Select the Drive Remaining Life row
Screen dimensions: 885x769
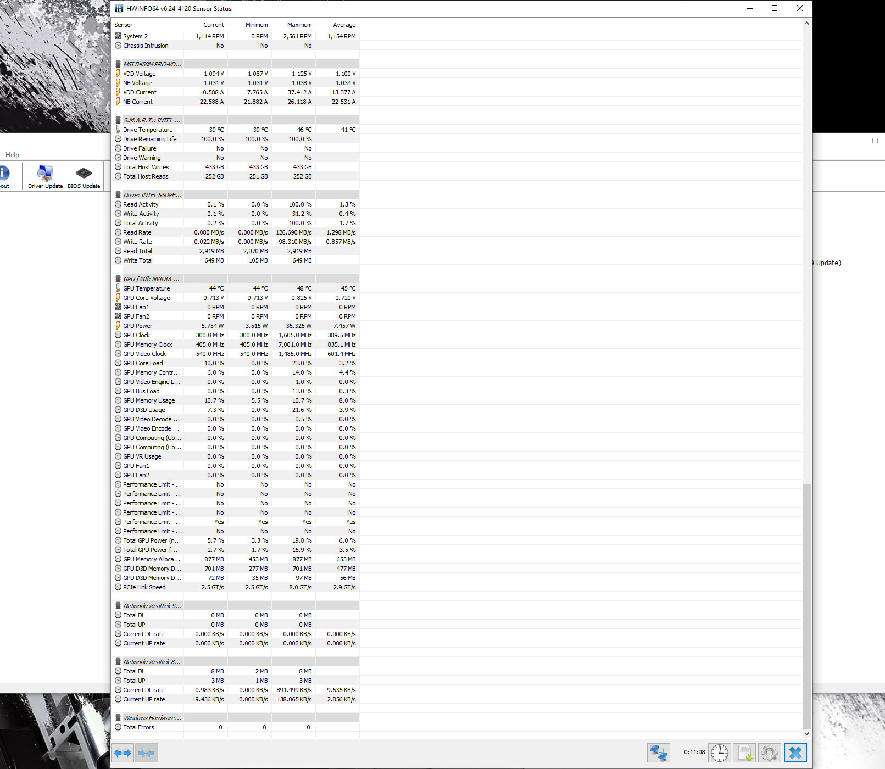[236, 139]
